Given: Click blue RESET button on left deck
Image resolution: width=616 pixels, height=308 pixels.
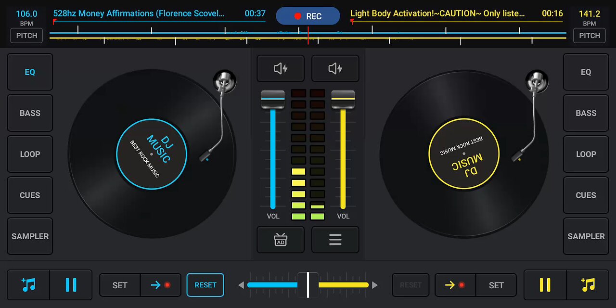Looking at the screenshot, I should click(205, 285).
